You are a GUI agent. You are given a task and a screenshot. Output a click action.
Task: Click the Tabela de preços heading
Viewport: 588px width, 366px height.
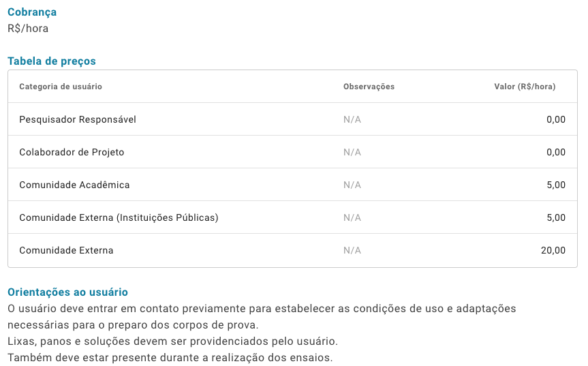coord(52,61)
